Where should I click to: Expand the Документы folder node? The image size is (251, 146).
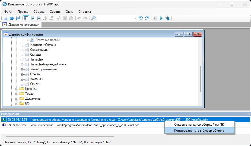(x=17, y=99)
